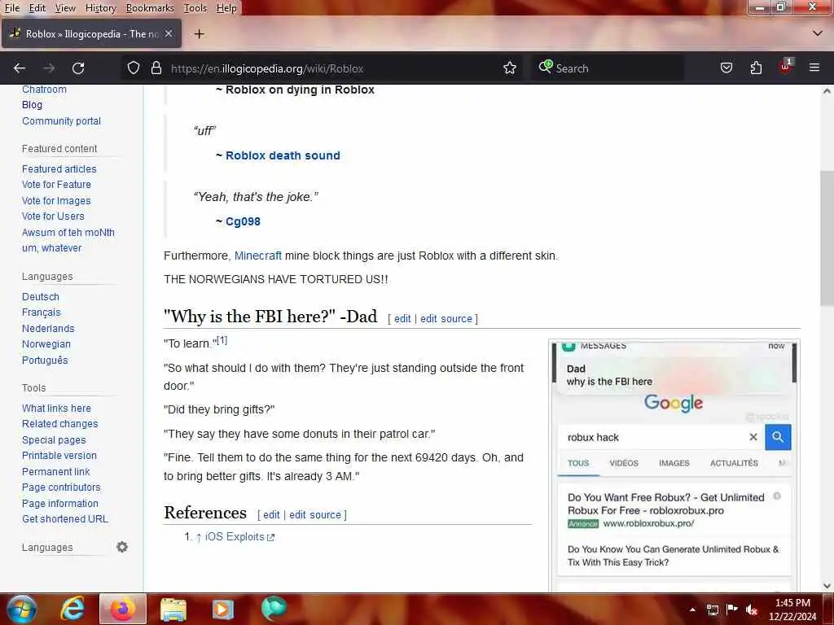The width and height of the screenshot is (834, 625).
Task: Open Save to Pocket button
Action: coord(726,68)
